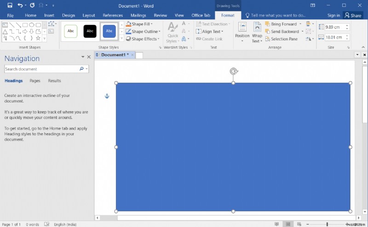Click the Search document input field
Screen dimensions: 368x227
[41, 69]
